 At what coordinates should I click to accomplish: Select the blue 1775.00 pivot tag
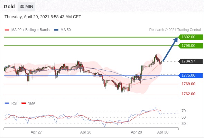[x=191, y=75]
